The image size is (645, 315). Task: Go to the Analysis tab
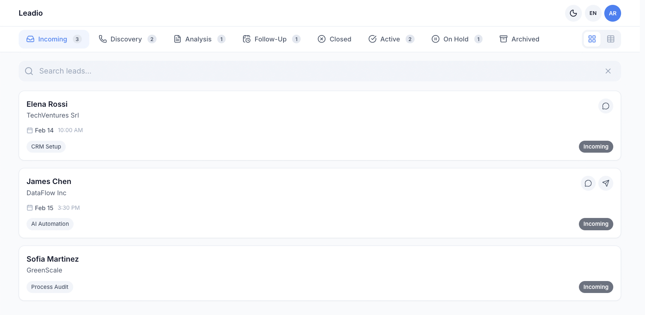(200, 39)
